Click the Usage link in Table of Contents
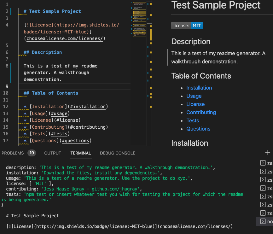 pyautogui.click(x=194, y=96)
